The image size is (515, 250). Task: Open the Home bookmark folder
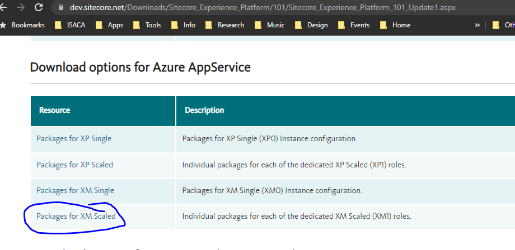pyautogui.click(x=395, y=25)
